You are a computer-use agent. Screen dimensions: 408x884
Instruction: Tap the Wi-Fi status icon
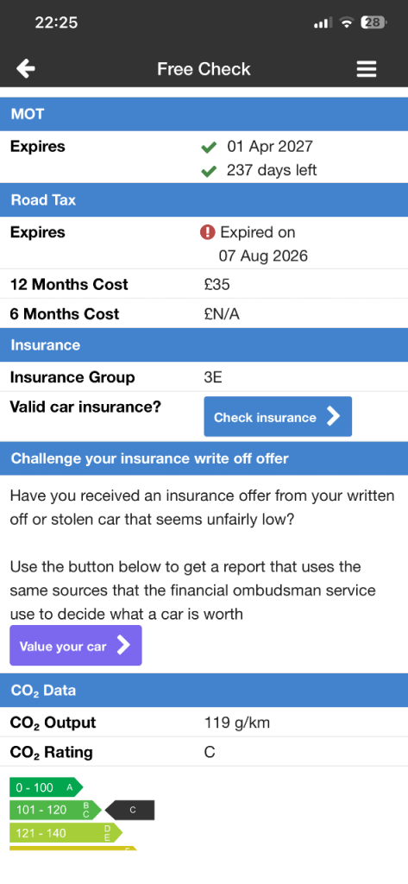point(347,22)
